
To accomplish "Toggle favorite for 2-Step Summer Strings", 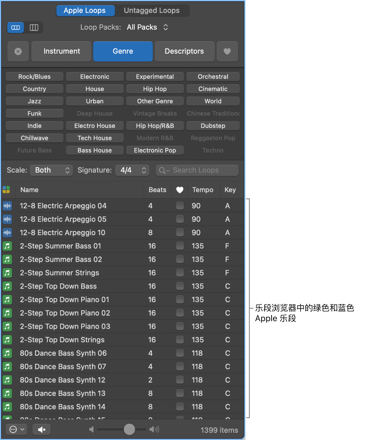I will click(180, 272).
